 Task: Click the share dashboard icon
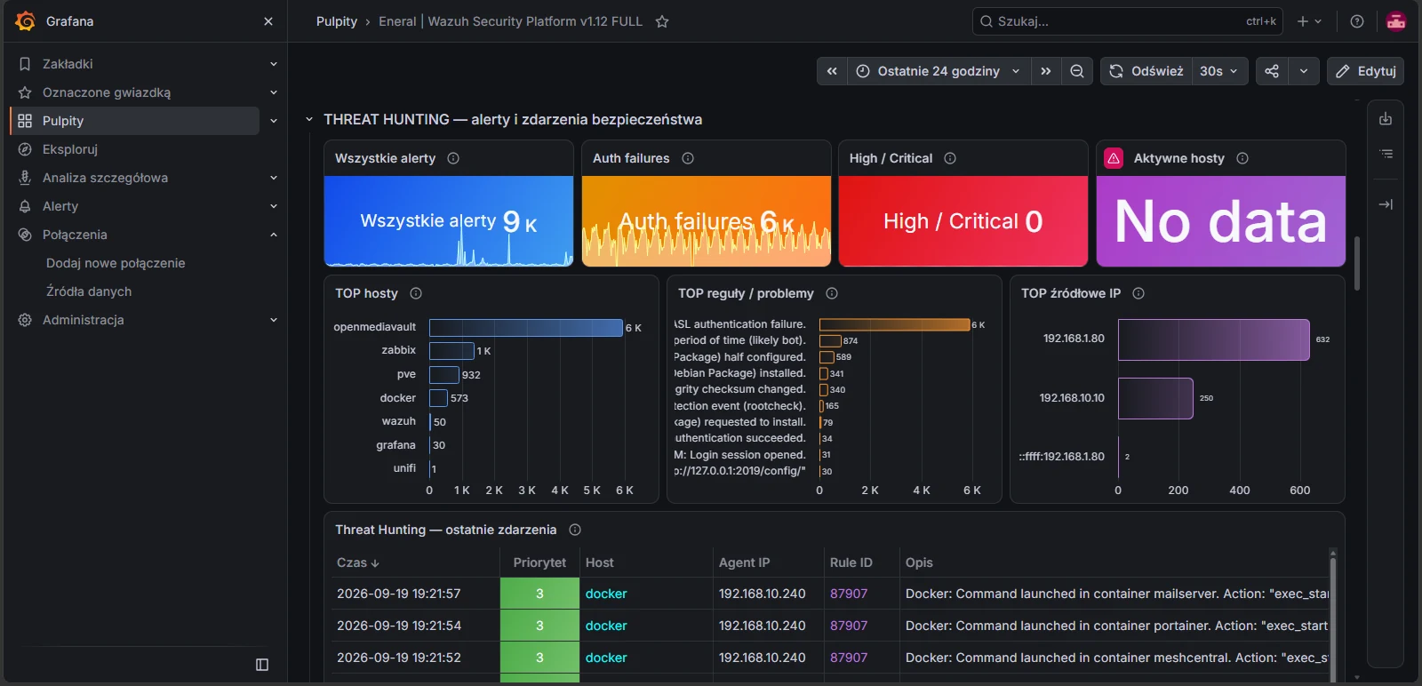tap(1272, 71)
